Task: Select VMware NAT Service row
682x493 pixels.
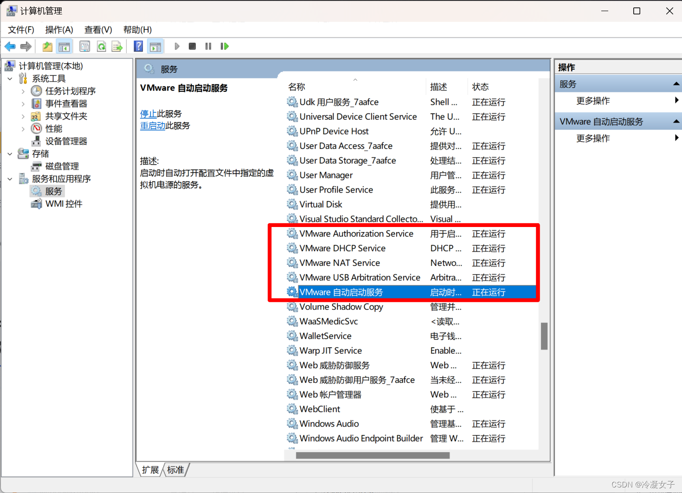Action: click(411, 263)
